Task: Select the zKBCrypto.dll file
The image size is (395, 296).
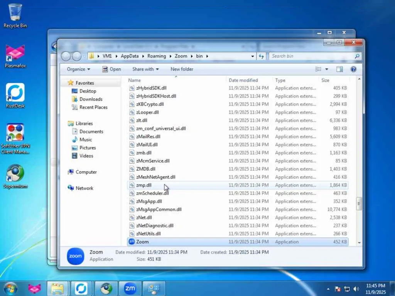Action: pyautogui.click(x=238, y=104)
